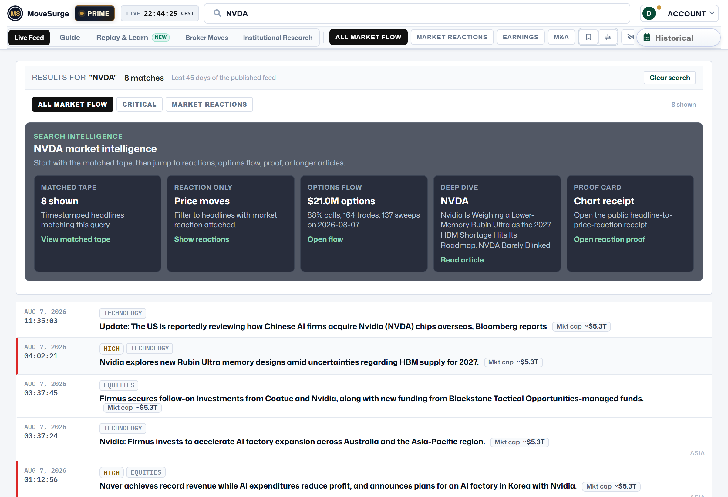The height and width of the screenshot is (497, 728).
Task: Open the Broker Moves tab
Action: point(207,38)
